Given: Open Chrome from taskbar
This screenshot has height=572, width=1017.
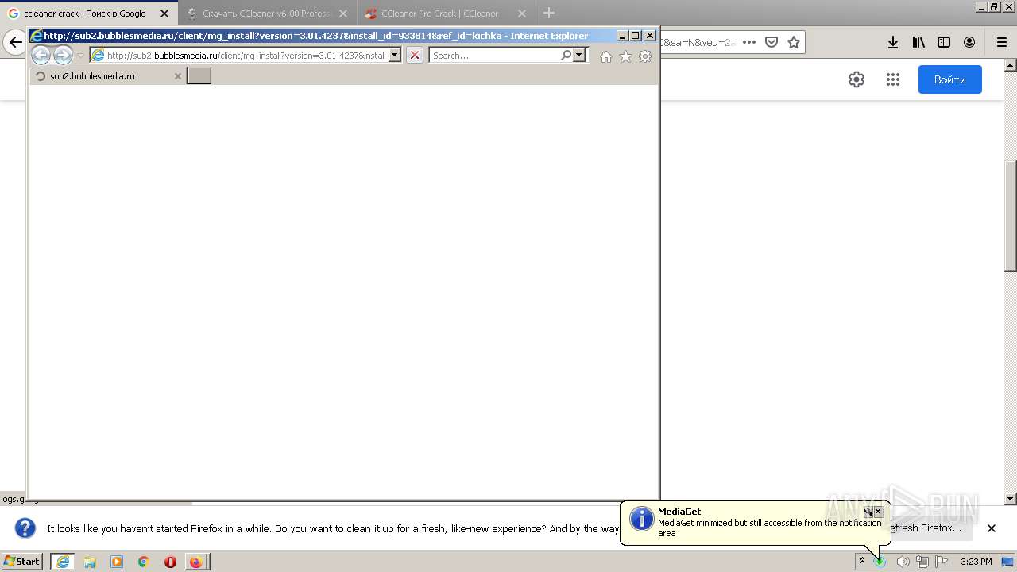Looking at the screenshot, I should pos(144,562).
